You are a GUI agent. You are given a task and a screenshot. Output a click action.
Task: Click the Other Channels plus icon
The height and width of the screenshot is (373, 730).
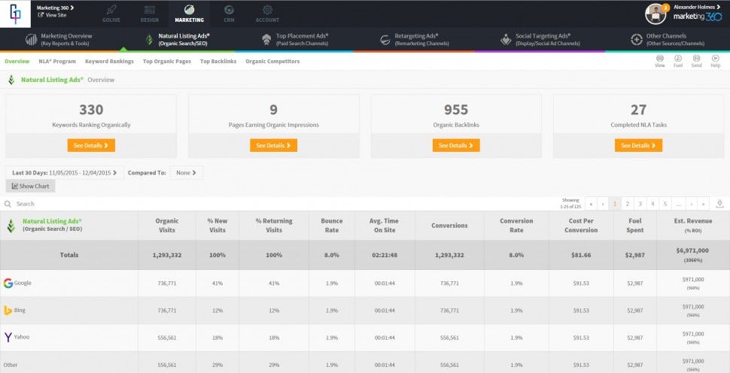(637, 40)
